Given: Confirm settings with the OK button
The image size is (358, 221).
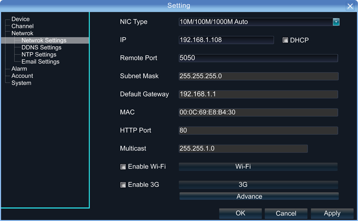Looking at the screenshot, I should [x=240, y=213].
